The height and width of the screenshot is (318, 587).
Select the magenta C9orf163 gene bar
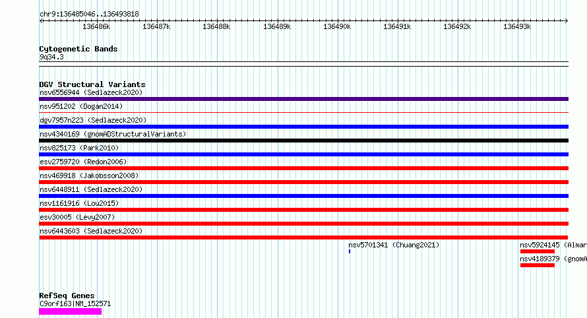click(71, 311)
